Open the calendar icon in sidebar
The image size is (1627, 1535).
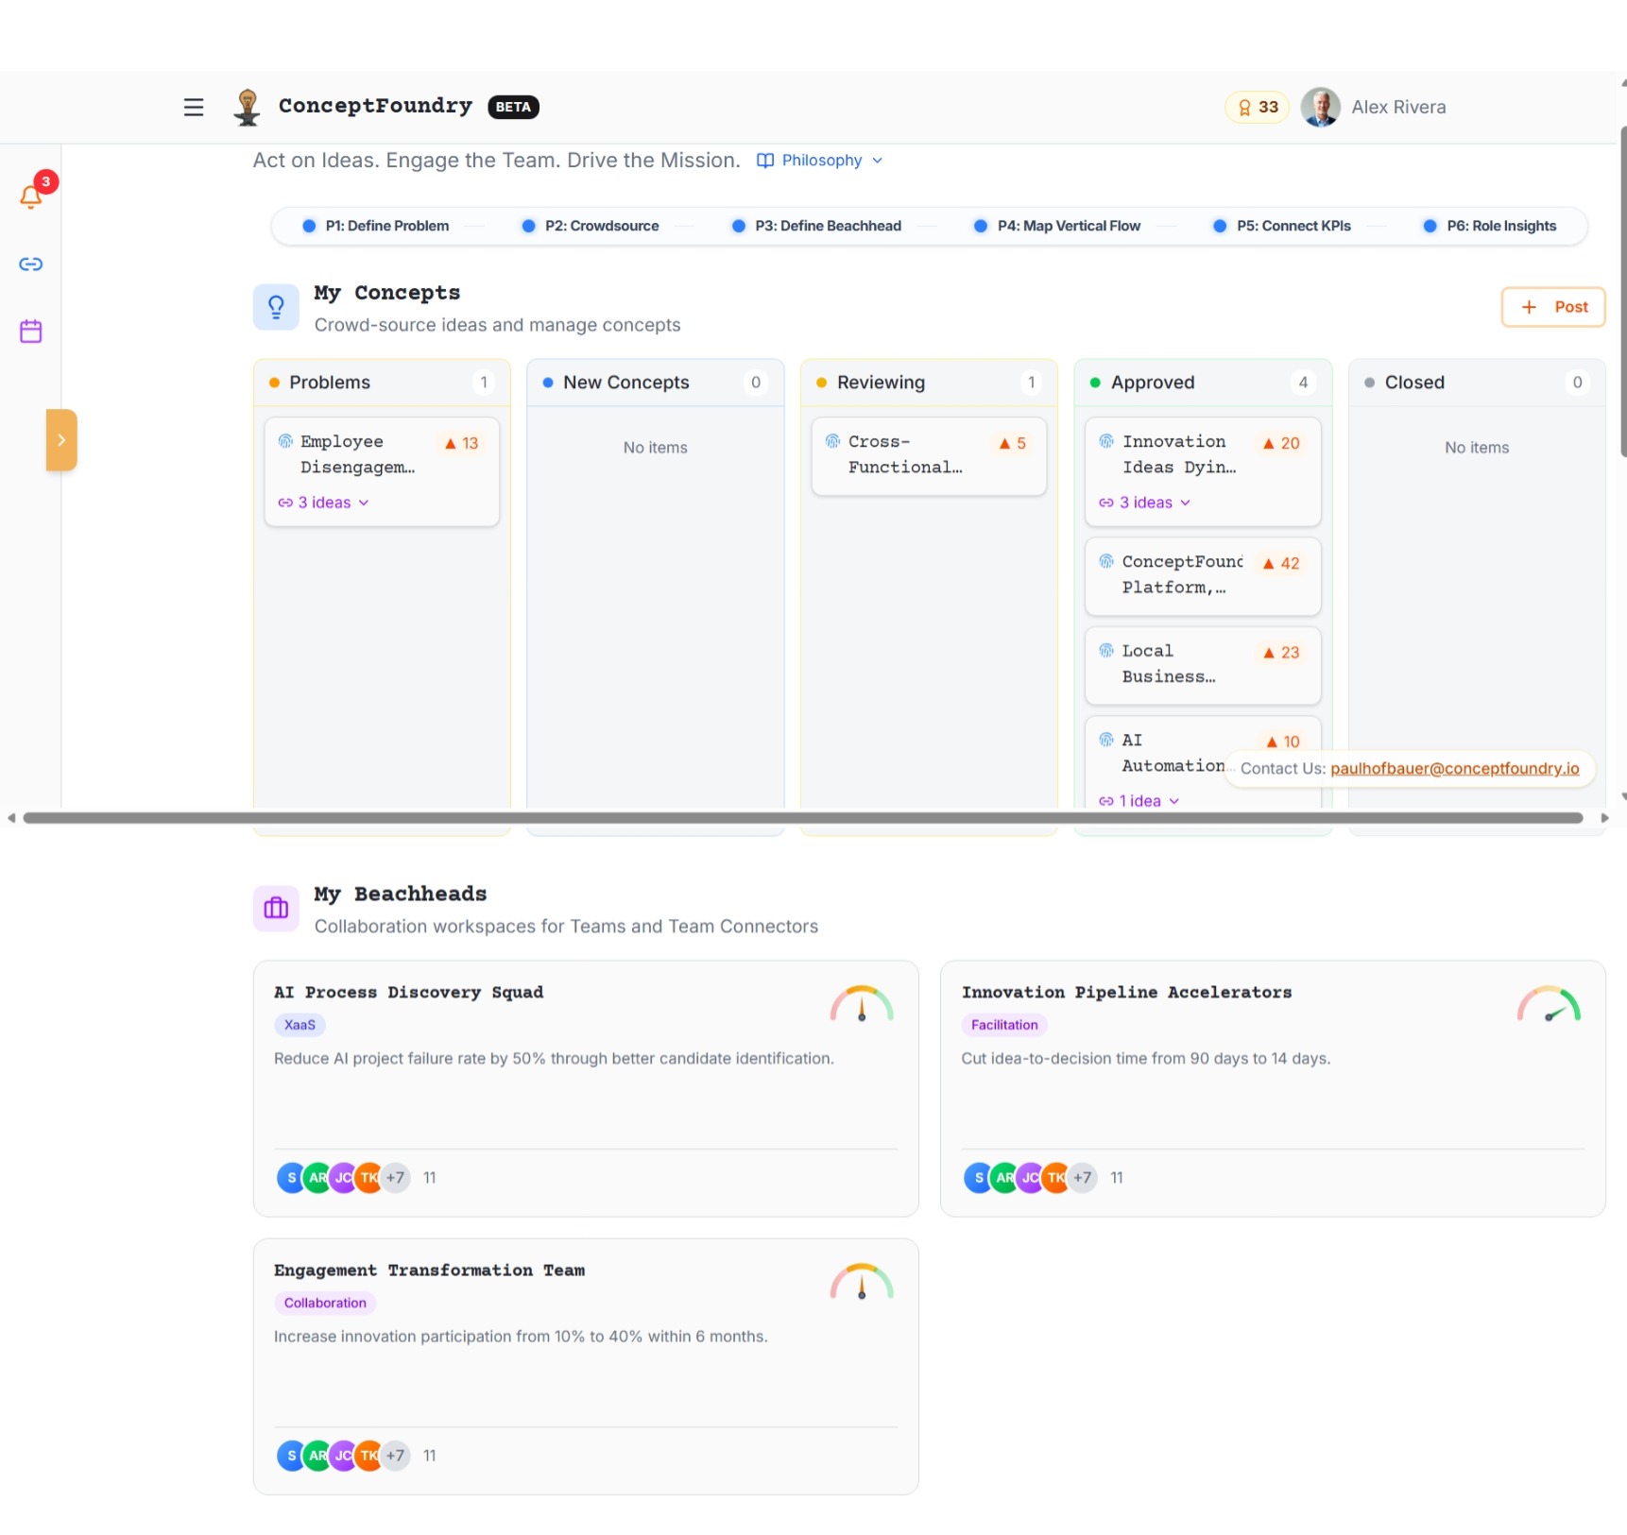pyautogui.click(x=31, y=332)
